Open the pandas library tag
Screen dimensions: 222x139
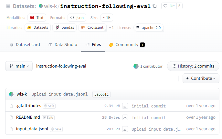point(65,27)
